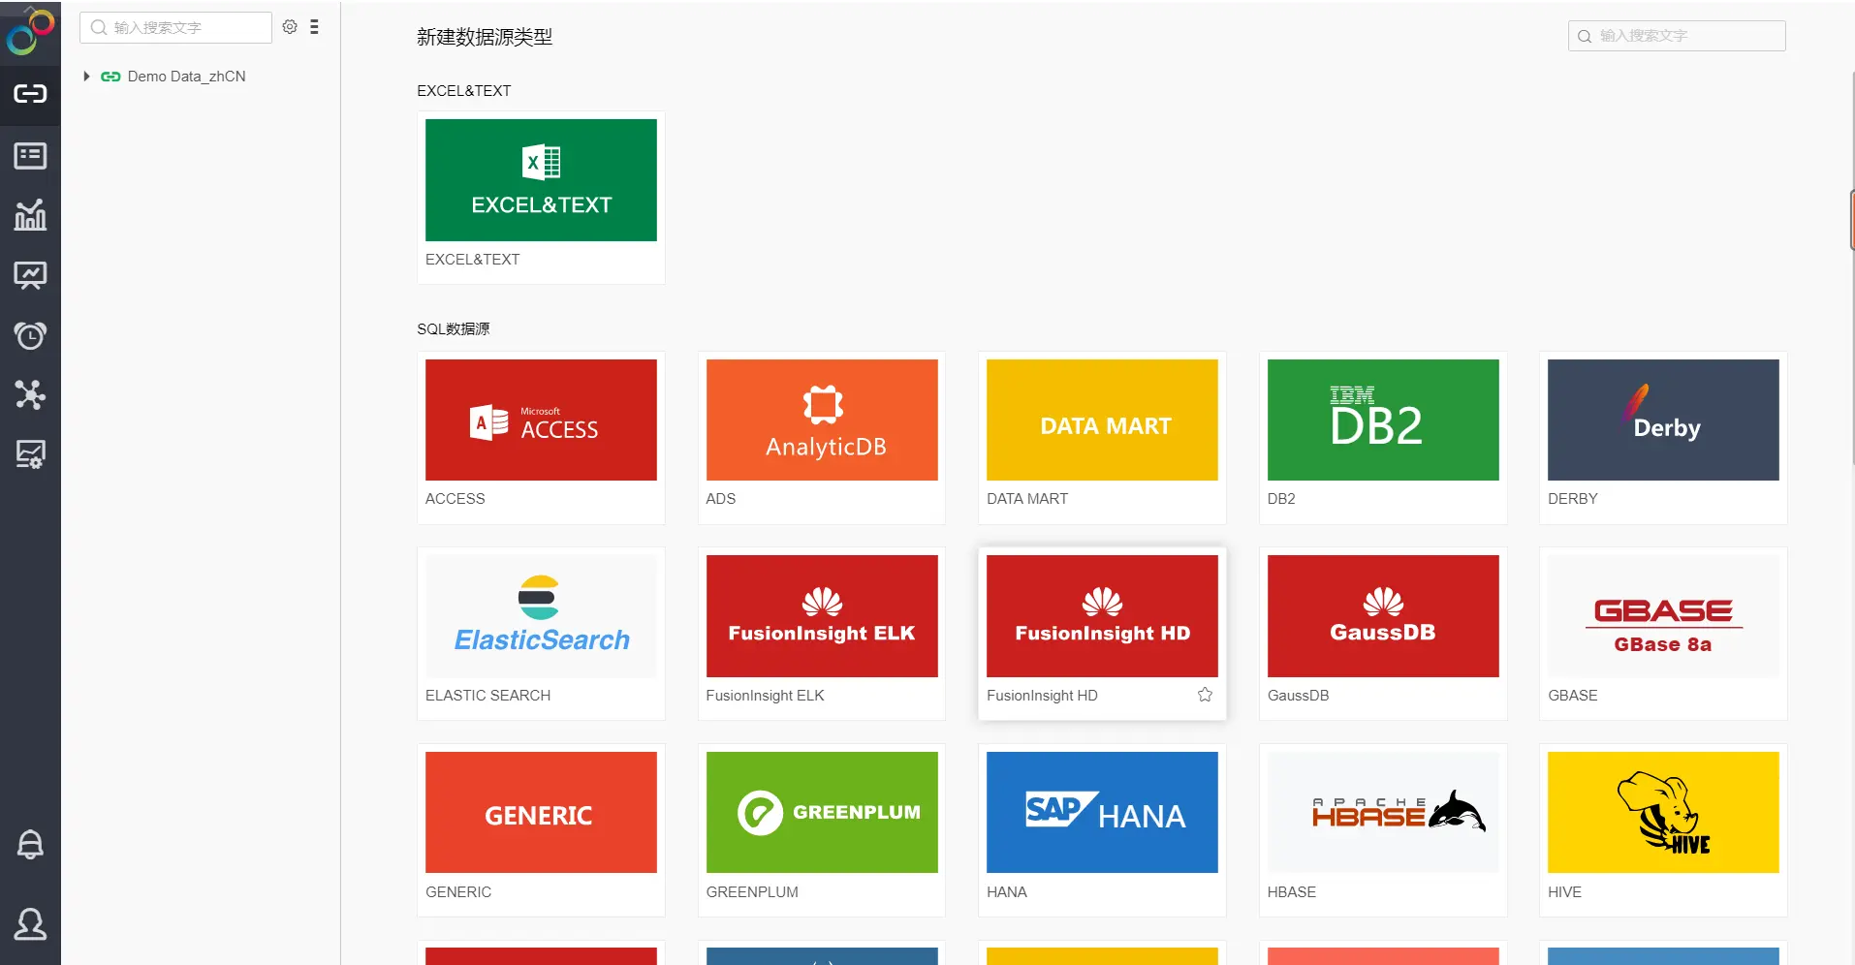Open the screen monitor presentation sidebar icon
Image resolution: width=1855 pixels, height=965 pixels.
(30, 275)
